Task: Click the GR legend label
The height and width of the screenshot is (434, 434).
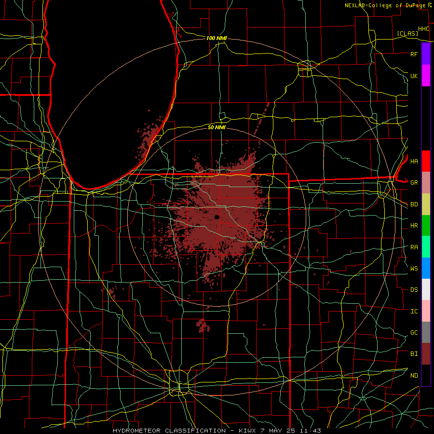Action: click(x=414, y=183)
